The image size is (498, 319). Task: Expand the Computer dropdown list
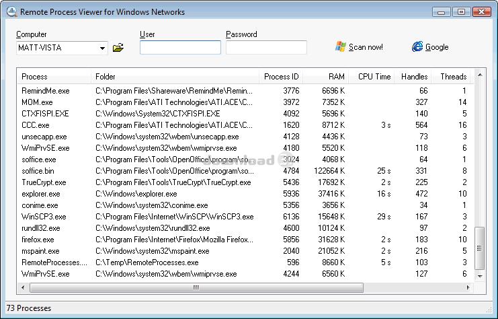(102, 48)
